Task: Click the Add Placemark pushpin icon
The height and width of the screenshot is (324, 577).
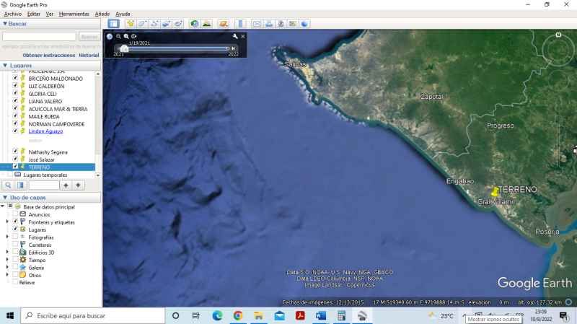Action: point(130,24)
